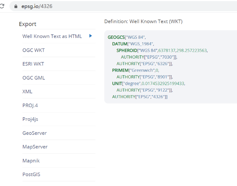The image size is (237, 186).
Task: Click the Definition: Well Known Text (WKT) heading
Action: (x=143, y=21)
